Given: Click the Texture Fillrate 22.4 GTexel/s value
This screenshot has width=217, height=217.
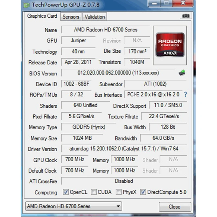Looking at the screenshot, I should coord(164,116).
